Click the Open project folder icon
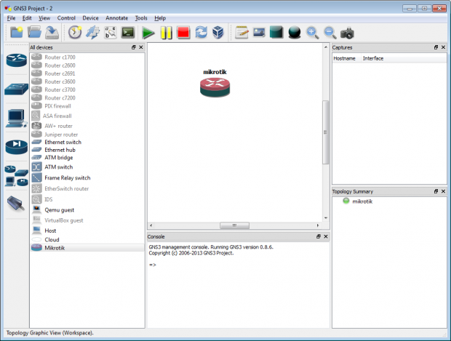This screenshot has width=451, height=341. point(34,32)
